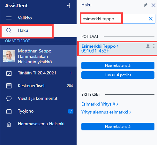Open the Valikko hamburger menu icon
This screenshot has height=145, width=157.
[x=9, y=18]
